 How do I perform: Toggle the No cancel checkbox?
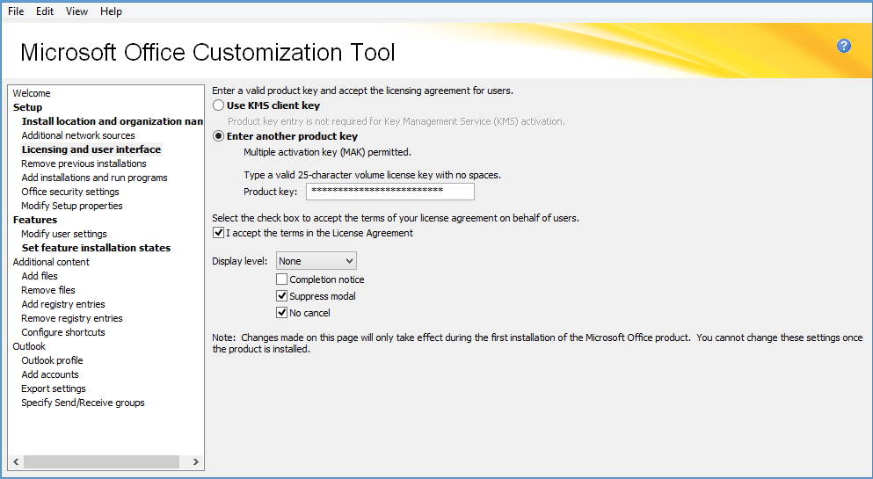[281, 313]
